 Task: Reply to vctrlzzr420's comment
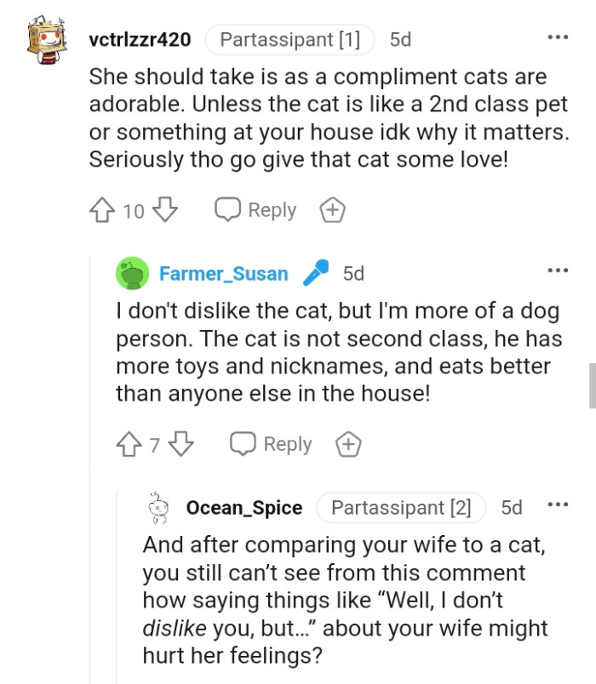255,209
